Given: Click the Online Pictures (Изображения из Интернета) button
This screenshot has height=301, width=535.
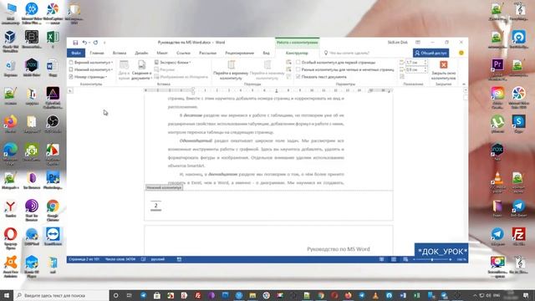Looking at the screenshot, I should [x=181, y=77].
